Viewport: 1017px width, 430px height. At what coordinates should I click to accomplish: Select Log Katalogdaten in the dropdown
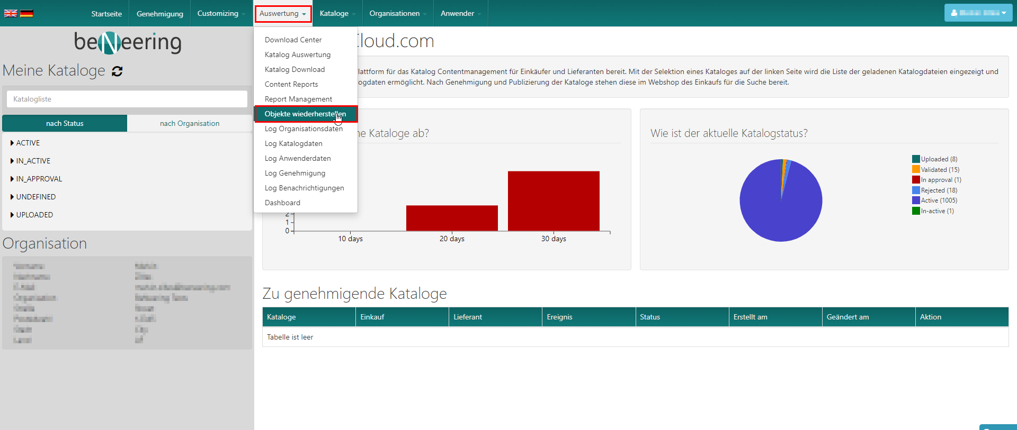click(x=293, y=143)
